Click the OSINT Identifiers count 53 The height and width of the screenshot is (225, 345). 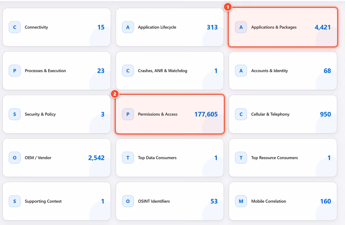214,201
